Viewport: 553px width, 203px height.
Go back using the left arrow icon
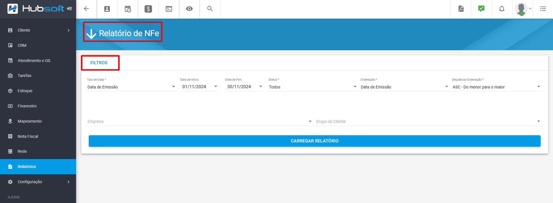click(x=86, y=9)
